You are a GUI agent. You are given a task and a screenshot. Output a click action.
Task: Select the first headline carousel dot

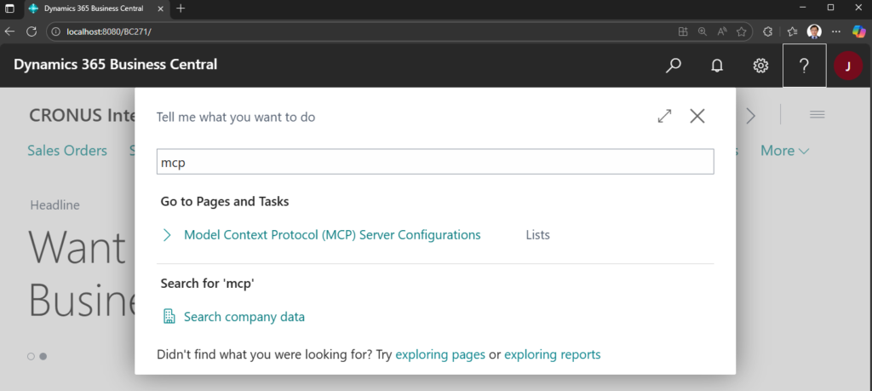32,356
